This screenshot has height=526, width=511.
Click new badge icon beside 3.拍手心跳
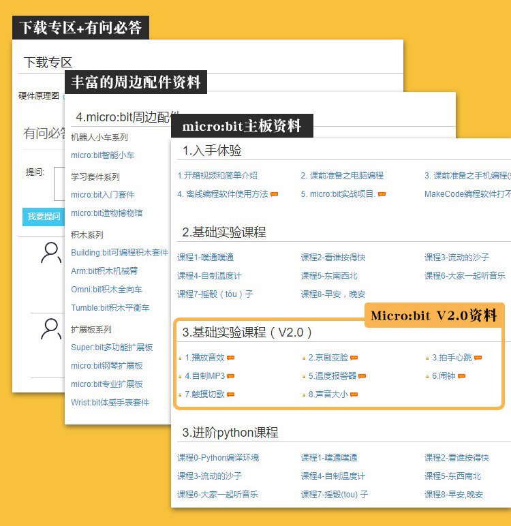tap(478, 358)
